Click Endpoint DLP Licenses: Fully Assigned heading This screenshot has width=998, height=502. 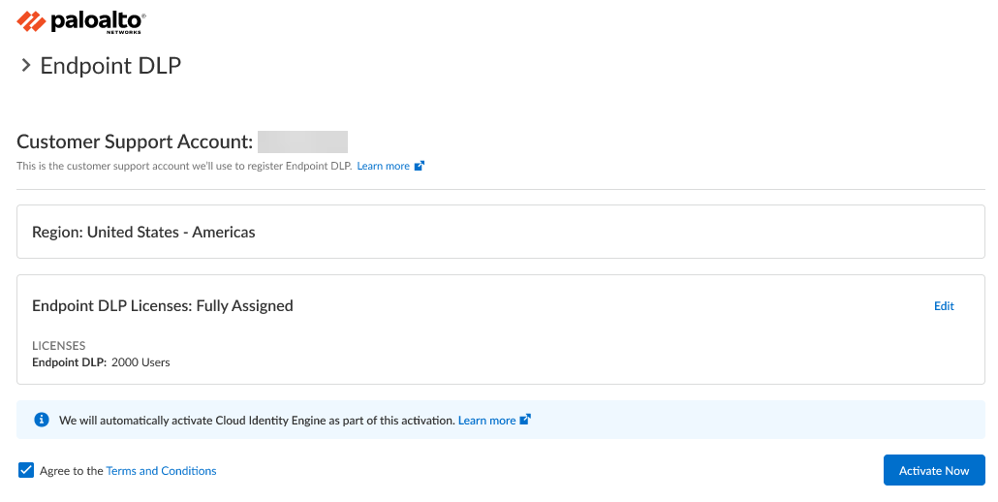[x=163, y=306]
